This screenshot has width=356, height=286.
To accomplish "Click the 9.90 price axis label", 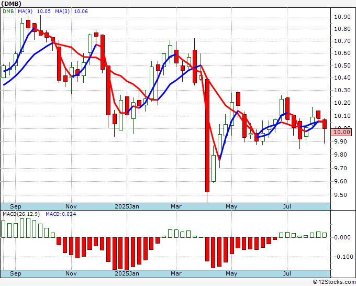I will pyautogui.click(x=341, y=141).
